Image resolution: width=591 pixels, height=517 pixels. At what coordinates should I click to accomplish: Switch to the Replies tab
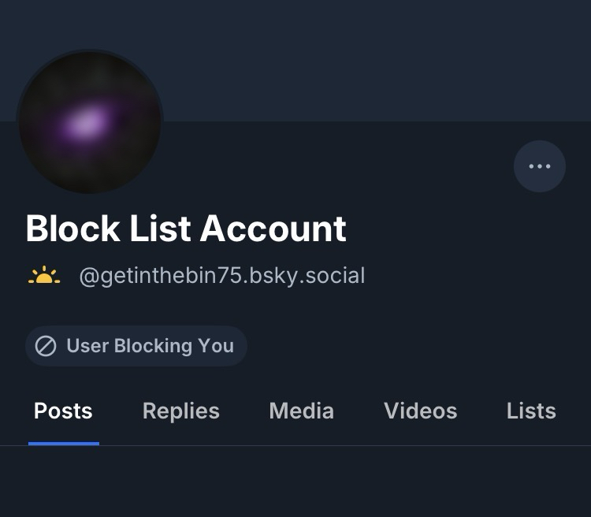[x=180, y=411]
